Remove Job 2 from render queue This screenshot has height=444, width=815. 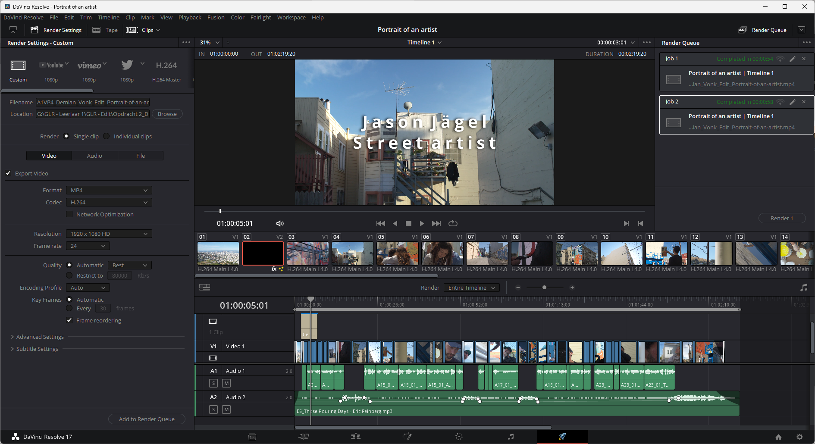click(804, 102)
